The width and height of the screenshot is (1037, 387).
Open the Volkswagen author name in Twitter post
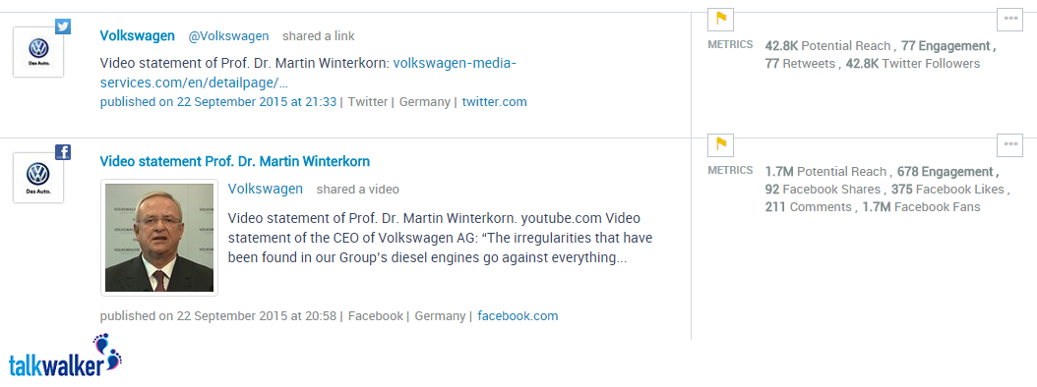(x=138, y=35)
